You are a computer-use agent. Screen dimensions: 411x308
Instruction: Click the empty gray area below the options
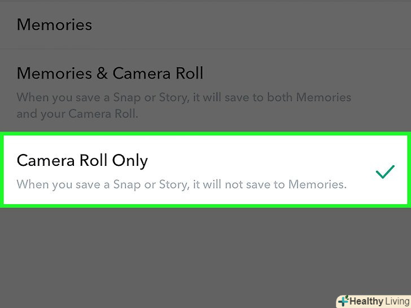(x=205, y=248)
